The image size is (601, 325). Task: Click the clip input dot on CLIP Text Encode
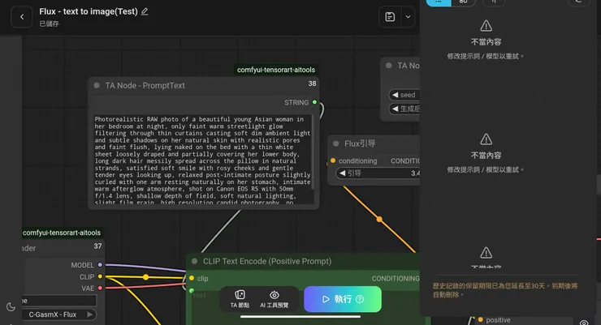192,278
